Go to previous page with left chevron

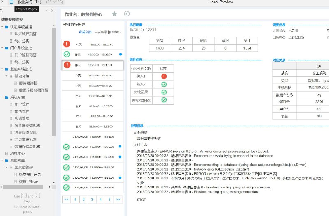click(x=46, y=11)
